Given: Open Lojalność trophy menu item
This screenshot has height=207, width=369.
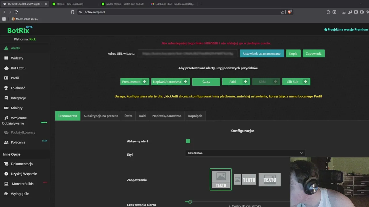Looking at the screenshot, I should point(18,88).
